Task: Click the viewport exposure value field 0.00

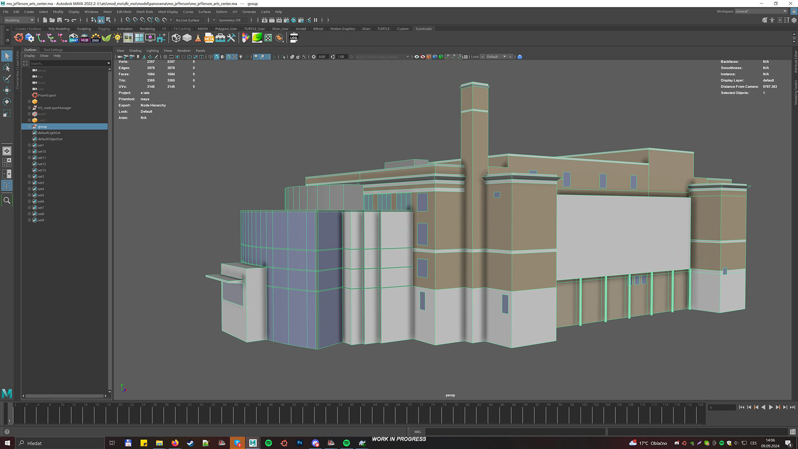Action: [322, 57]
